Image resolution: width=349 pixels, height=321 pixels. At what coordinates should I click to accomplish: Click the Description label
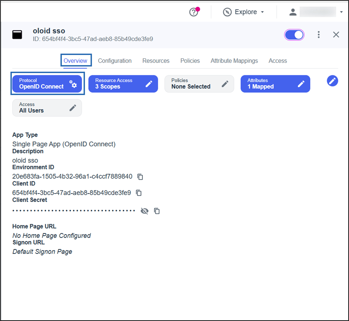click(28, 151)
